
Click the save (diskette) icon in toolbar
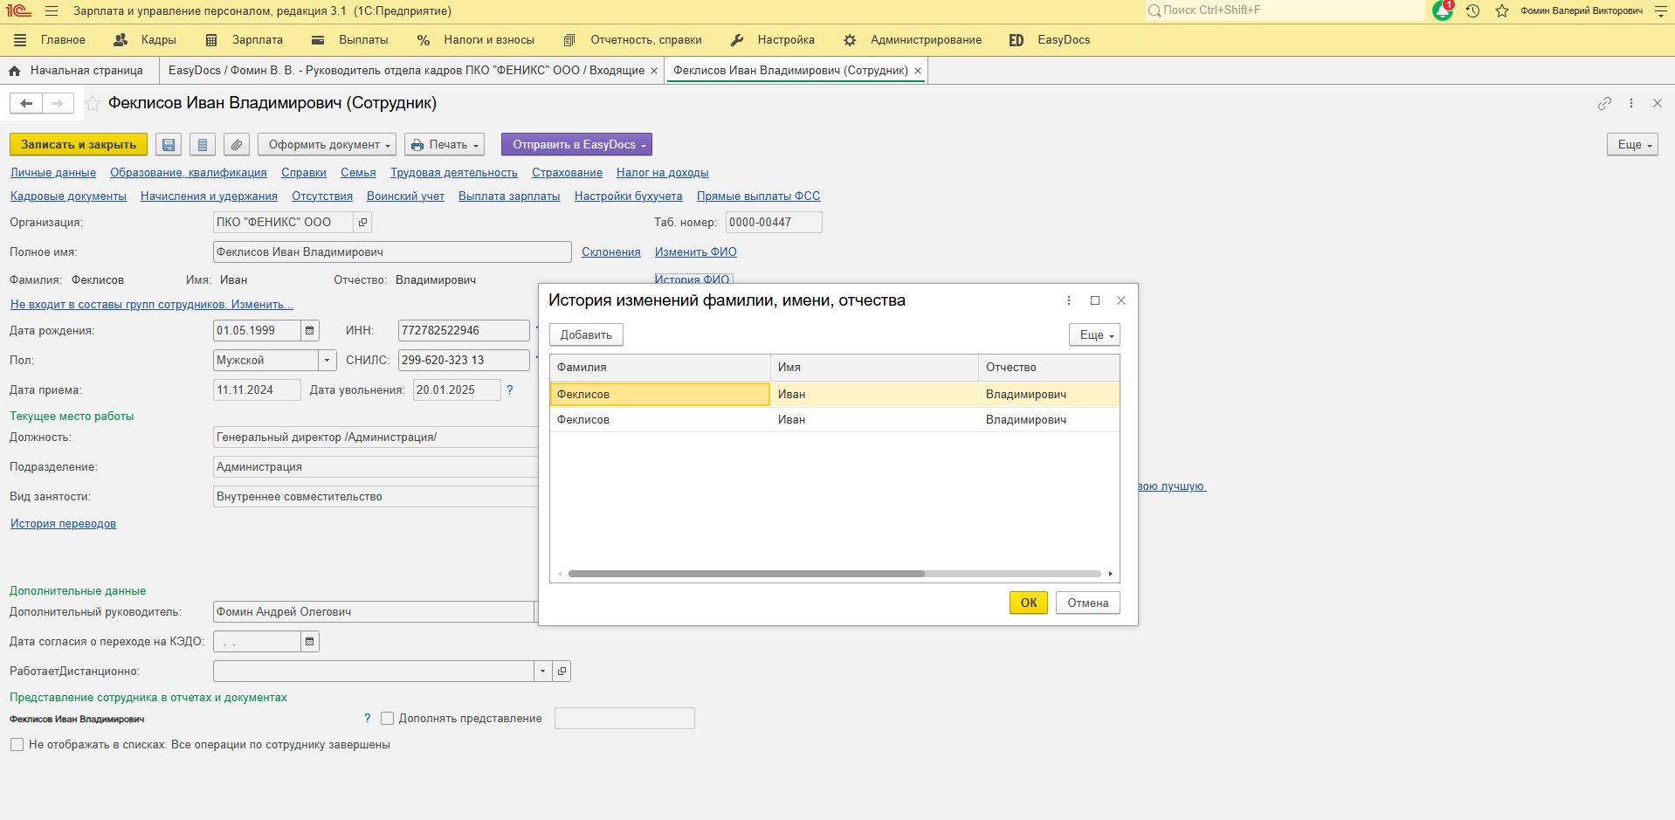coord(169,145)
